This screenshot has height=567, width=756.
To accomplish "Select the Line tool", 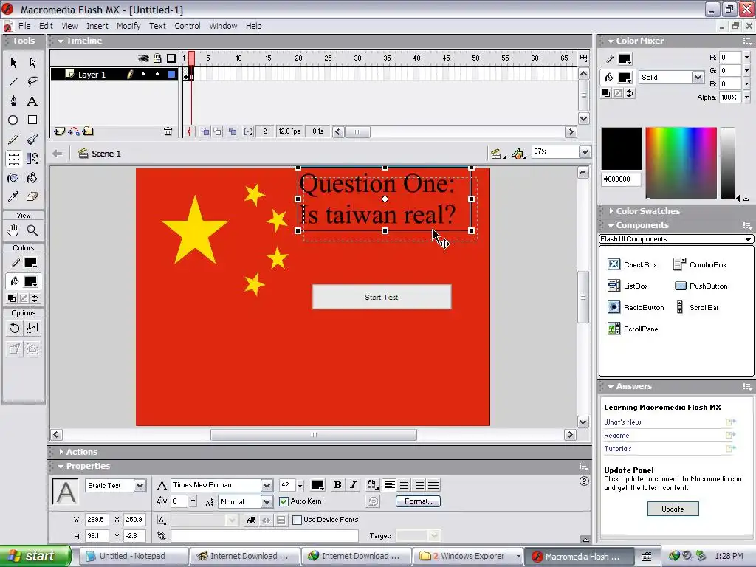I will [13, 81].
